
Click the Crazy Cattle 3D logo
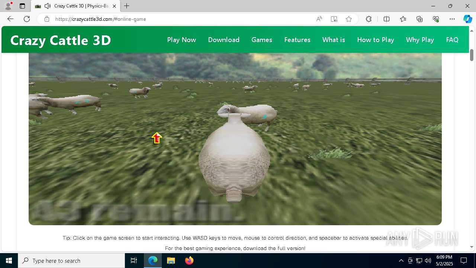61,40
